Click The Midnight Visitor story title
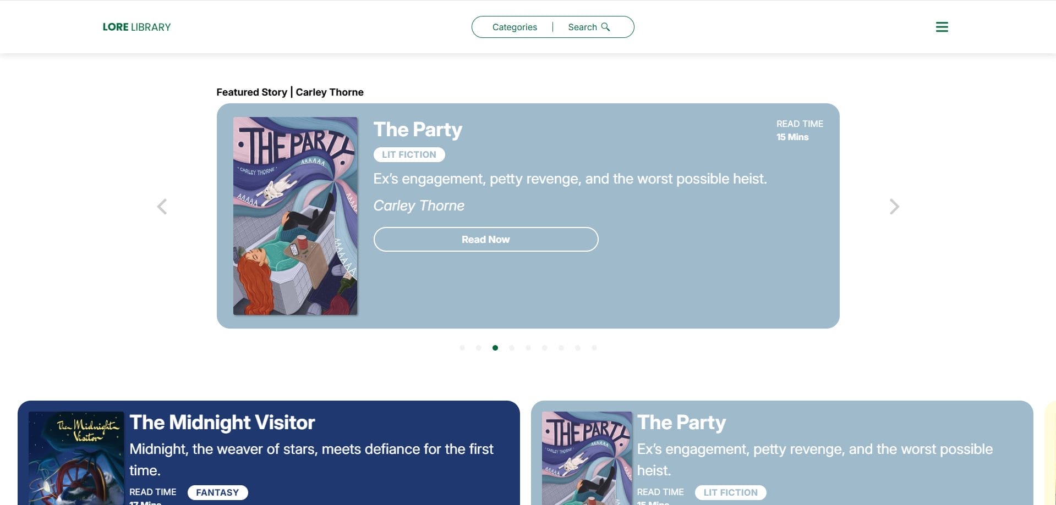Viewport: 1056px width, 505px height. 222,423
